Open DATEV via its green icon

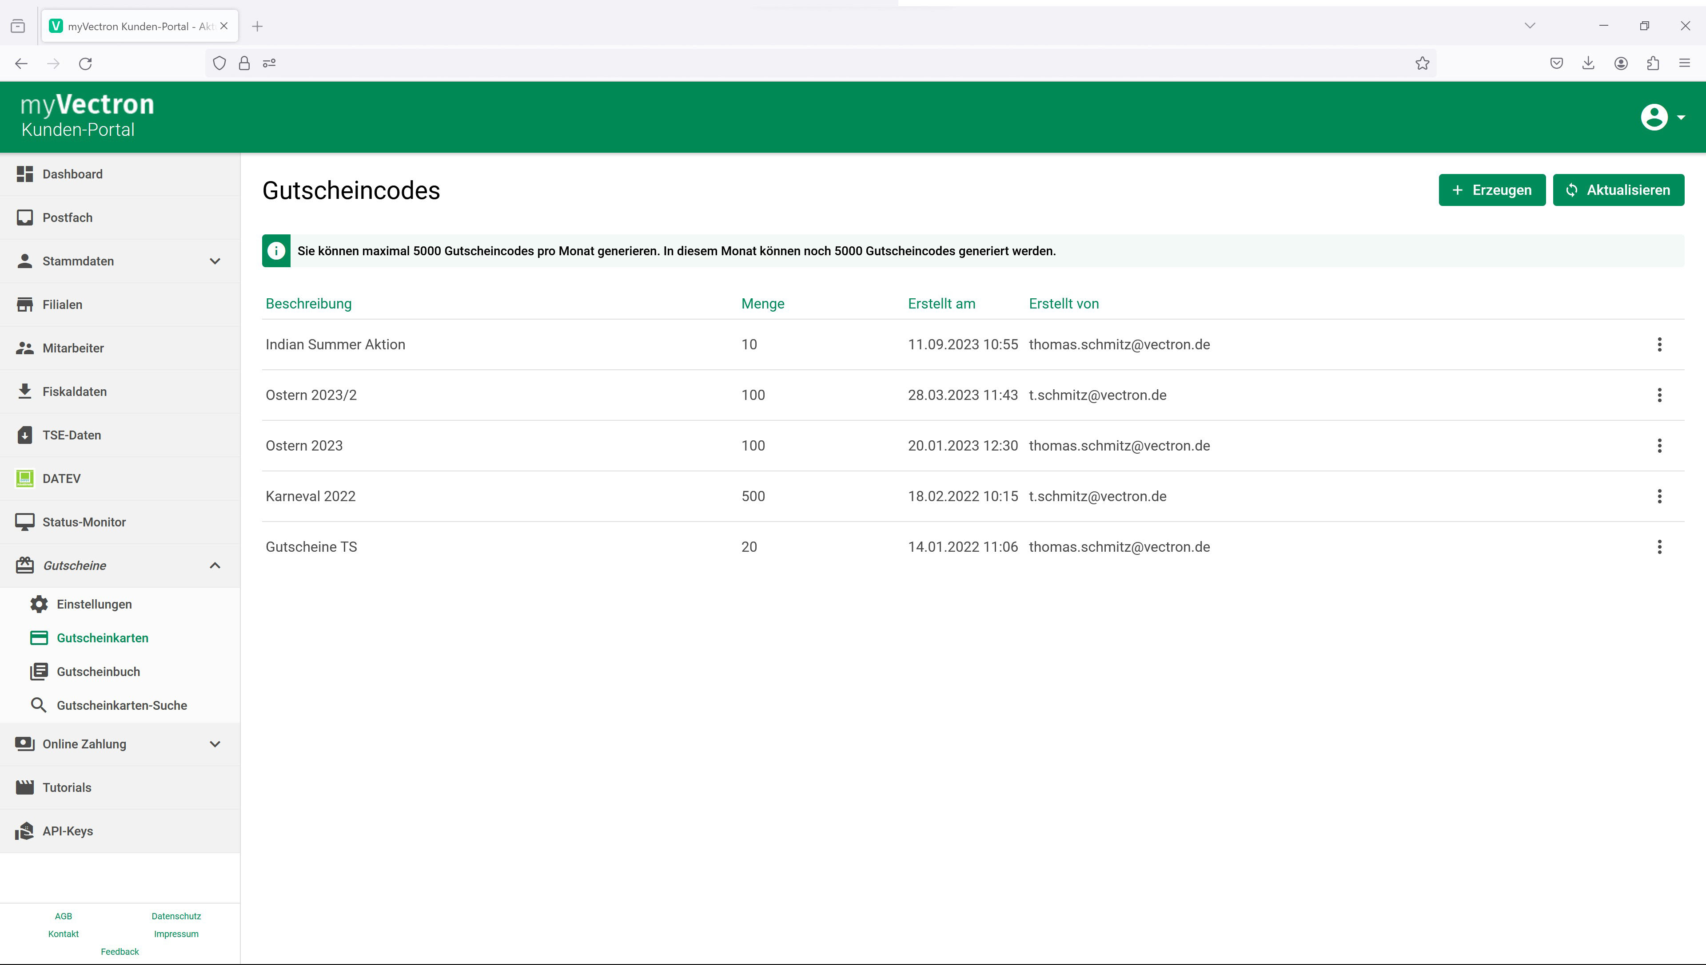click(24, 479)
